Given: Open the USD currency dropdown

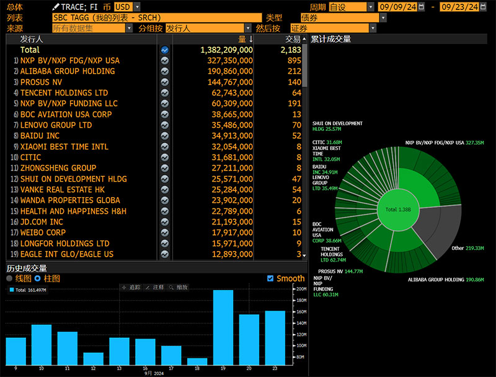Looking at the screenshot, I should click(x=126, y=7).
